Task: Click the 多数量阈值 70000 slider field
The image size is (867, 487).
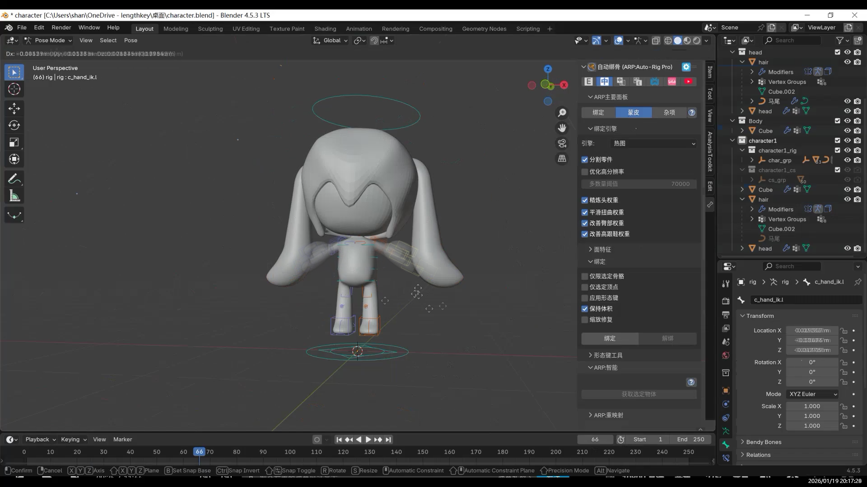Action: pyautogui.click(x=639, y=184)
